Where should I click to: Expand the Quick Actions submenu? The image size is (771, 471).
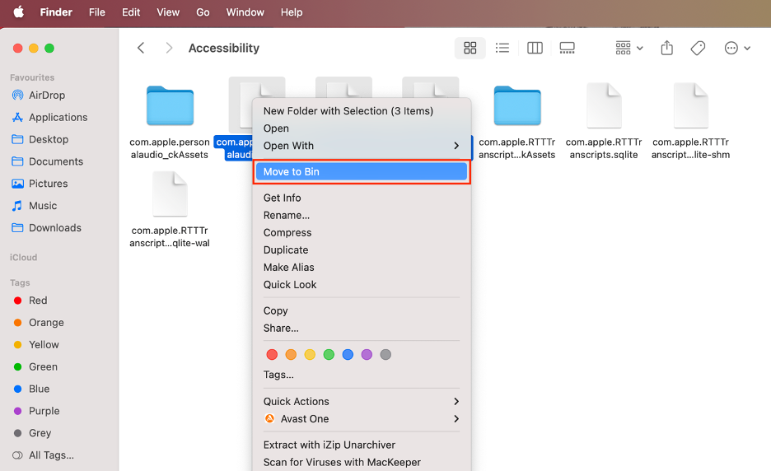(x=362, y=401)
